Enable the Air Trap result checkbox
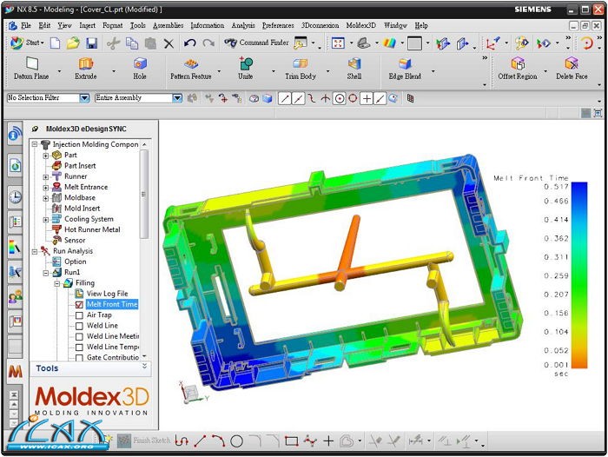This screenshot has height=457, width=608. pos(79,315)
